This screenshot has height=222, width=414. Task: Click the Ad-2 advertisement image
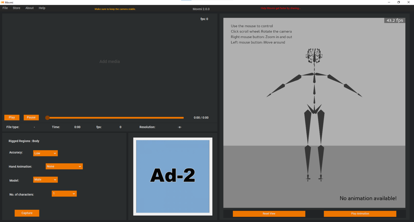coord(172,176)
